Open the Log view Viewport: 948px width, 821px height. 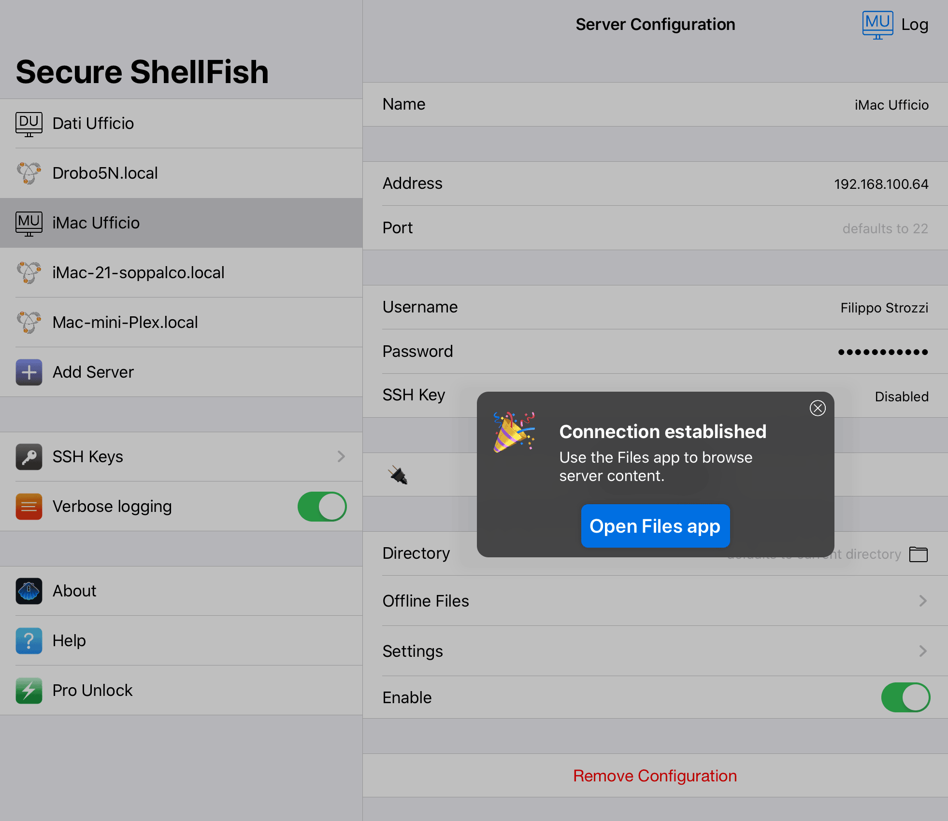[x=915, y=25]
